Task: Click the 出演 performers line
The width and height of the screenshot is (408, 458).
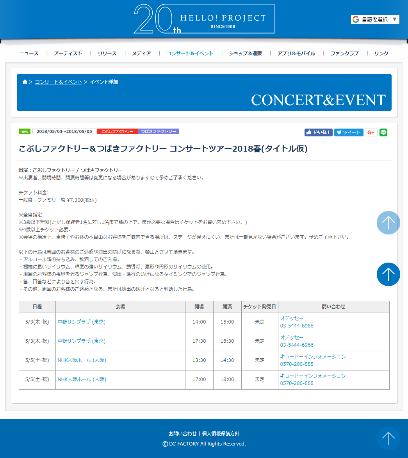Action: click(71, 170)
